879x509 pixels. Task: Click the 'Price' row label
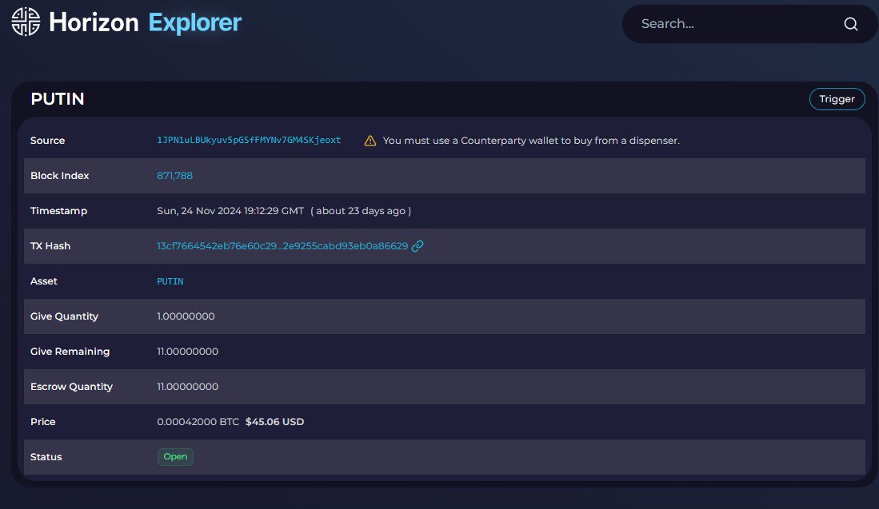click(42, 422)
